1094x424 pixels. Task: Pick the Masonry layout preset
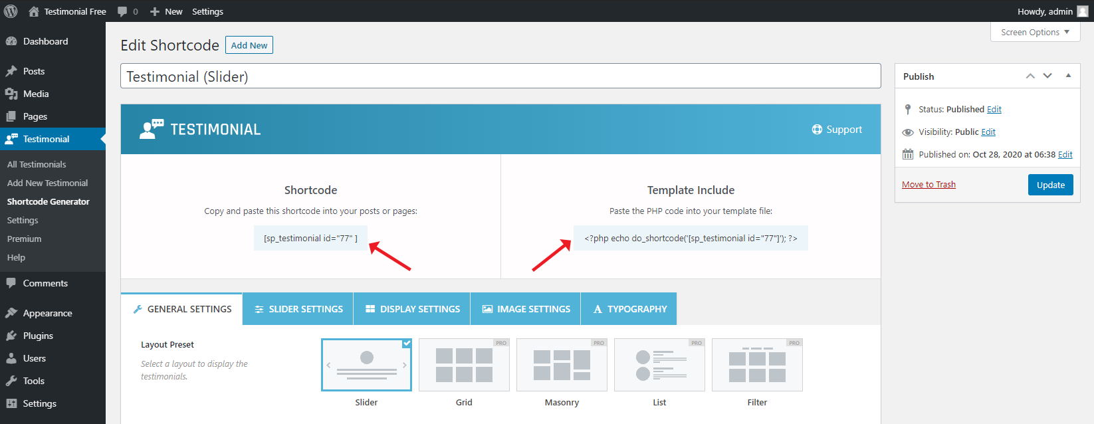[x=562, y=365]
